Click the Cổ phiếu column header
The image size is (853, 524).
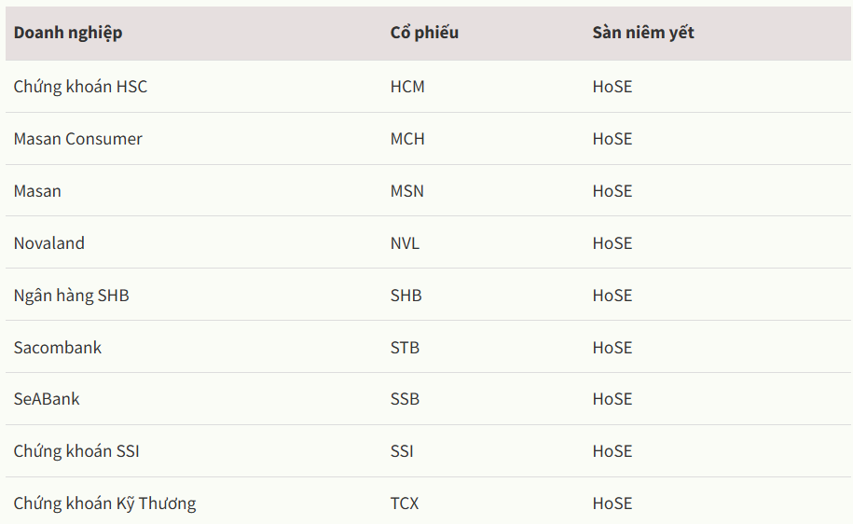click(424, 33)
